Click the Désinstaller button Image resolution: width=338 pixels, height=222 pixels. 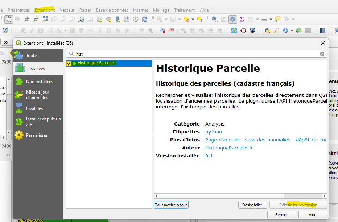point(253,205)
